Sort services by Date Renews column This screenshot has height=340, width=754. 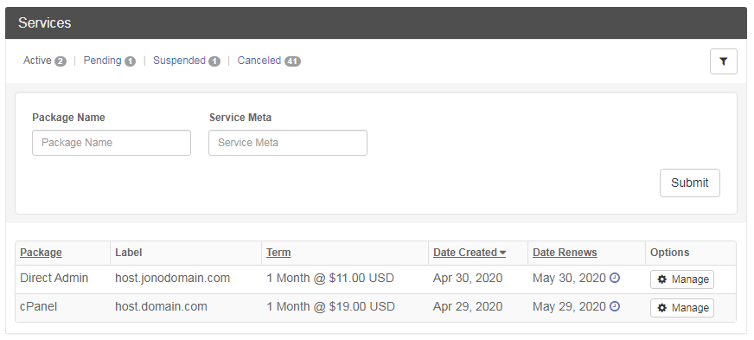pyautogui.click(x=565, y=253)
